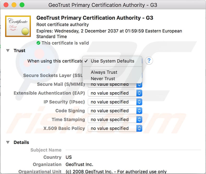Click the window title bar text
Viewport: 206px width, 174px height.
click(x=103, y=5)
